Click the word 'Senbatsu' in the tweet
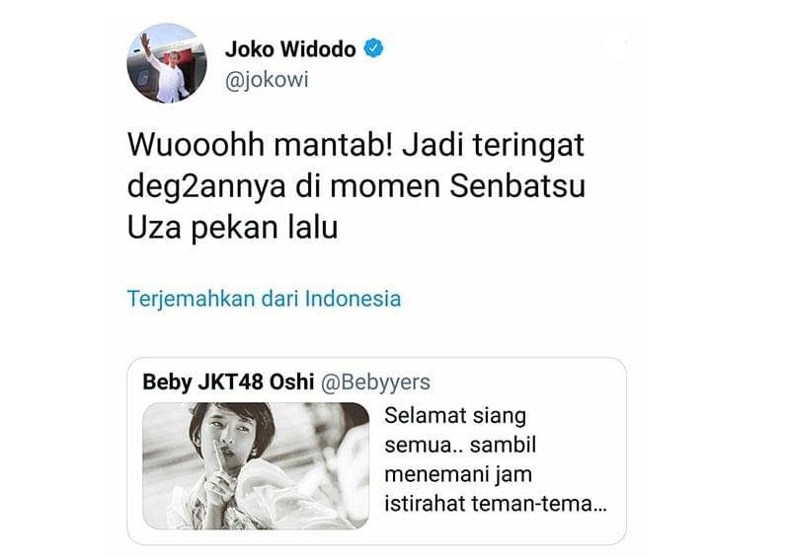790x557 pixels. [x=516, y=186]
